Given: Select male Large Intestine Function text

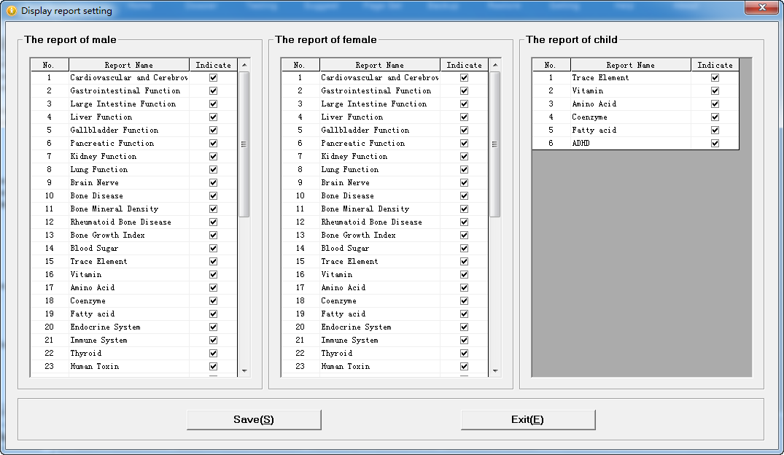Looking at the screenshot, I should point(123,104).
